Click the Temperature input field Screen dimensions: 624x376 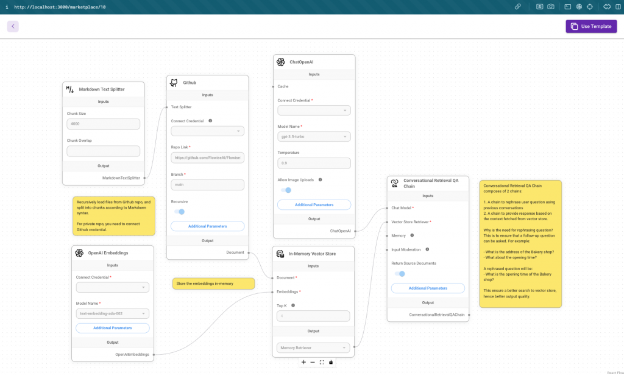314,163
